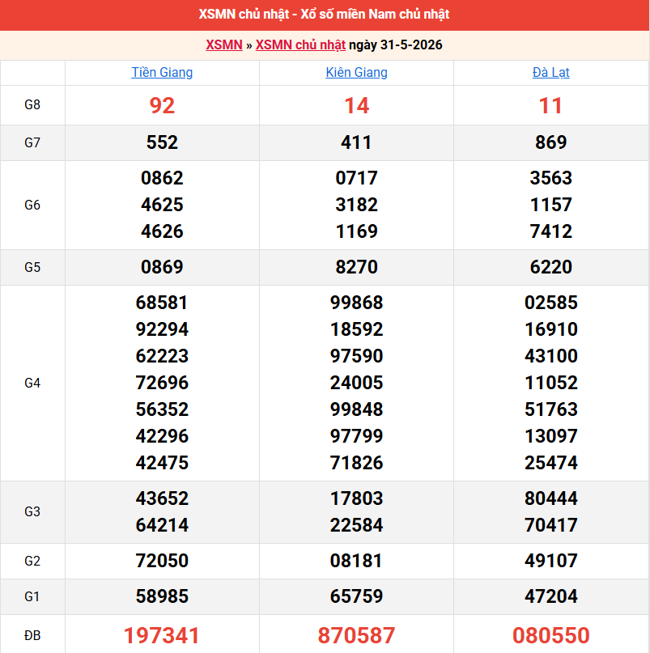Select Đà Lạt G8 number 11
Viewport: 650px width, 653px height.
tap(550, 105)
